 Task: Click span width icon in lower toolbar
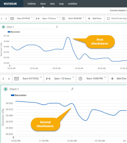pyautogui.click(x=48, y=79)
